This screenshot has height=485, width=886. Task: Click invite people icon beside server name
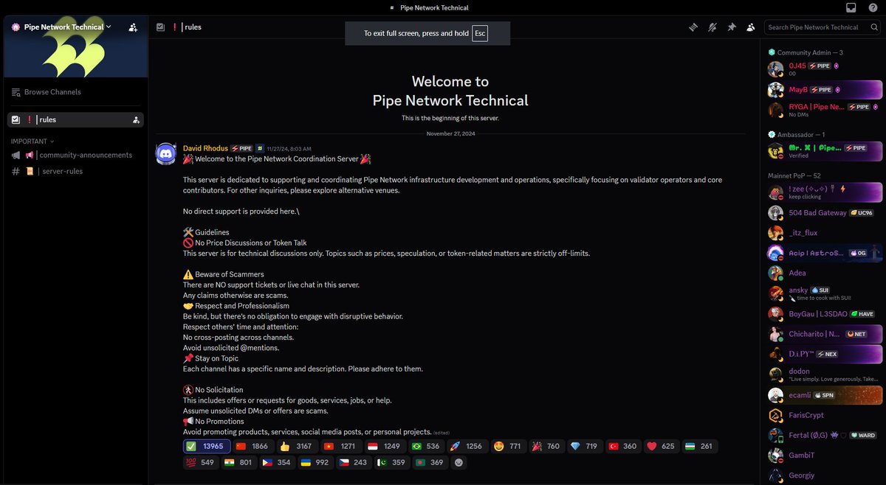pos(133,27)
